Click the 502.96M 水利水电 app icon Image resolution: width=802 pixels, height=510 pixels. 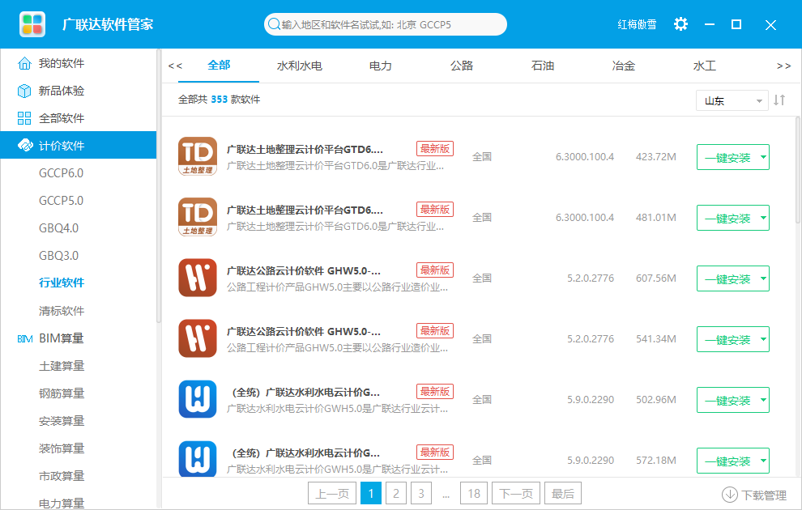point(198,400)
